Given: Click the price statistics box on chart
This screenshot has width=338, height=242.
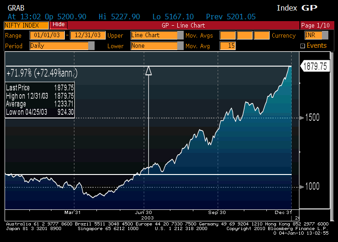Looking at the screenshot, I should 40,100.
